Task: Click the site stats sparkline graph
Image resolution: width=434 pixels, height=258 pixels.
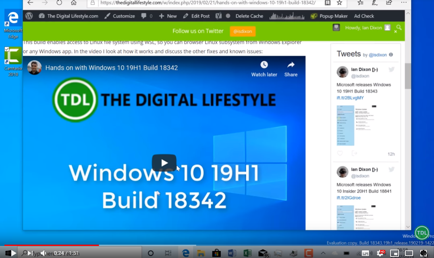Action: [287, 16]
